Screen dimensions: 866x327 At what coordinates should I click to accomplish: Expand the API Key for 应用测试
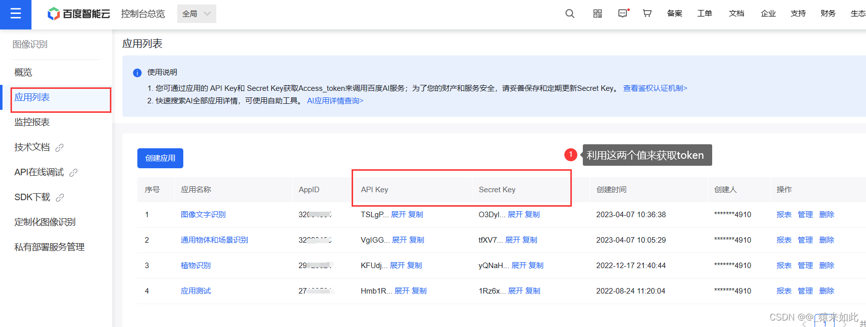coord(402,291)
